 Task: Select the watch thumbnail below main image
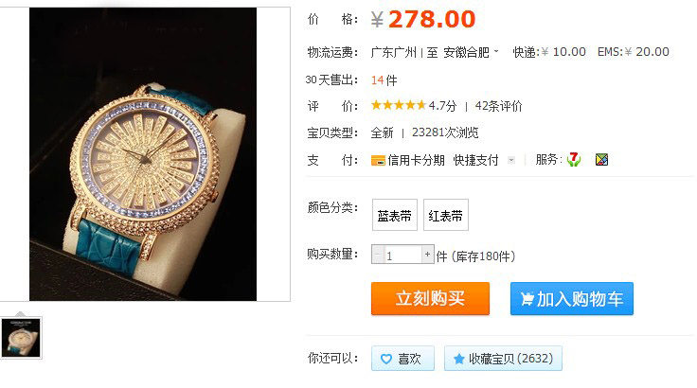click(x=21, y=338)
